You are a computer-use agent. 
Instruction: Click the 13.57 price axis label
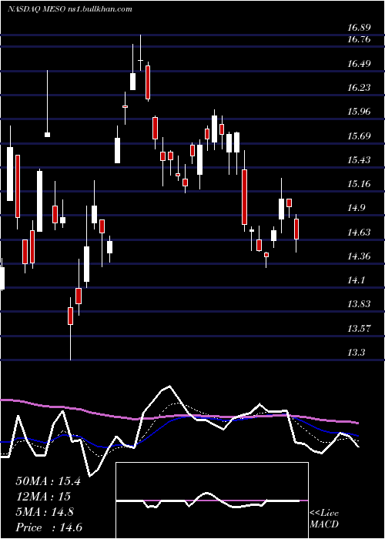359,328
